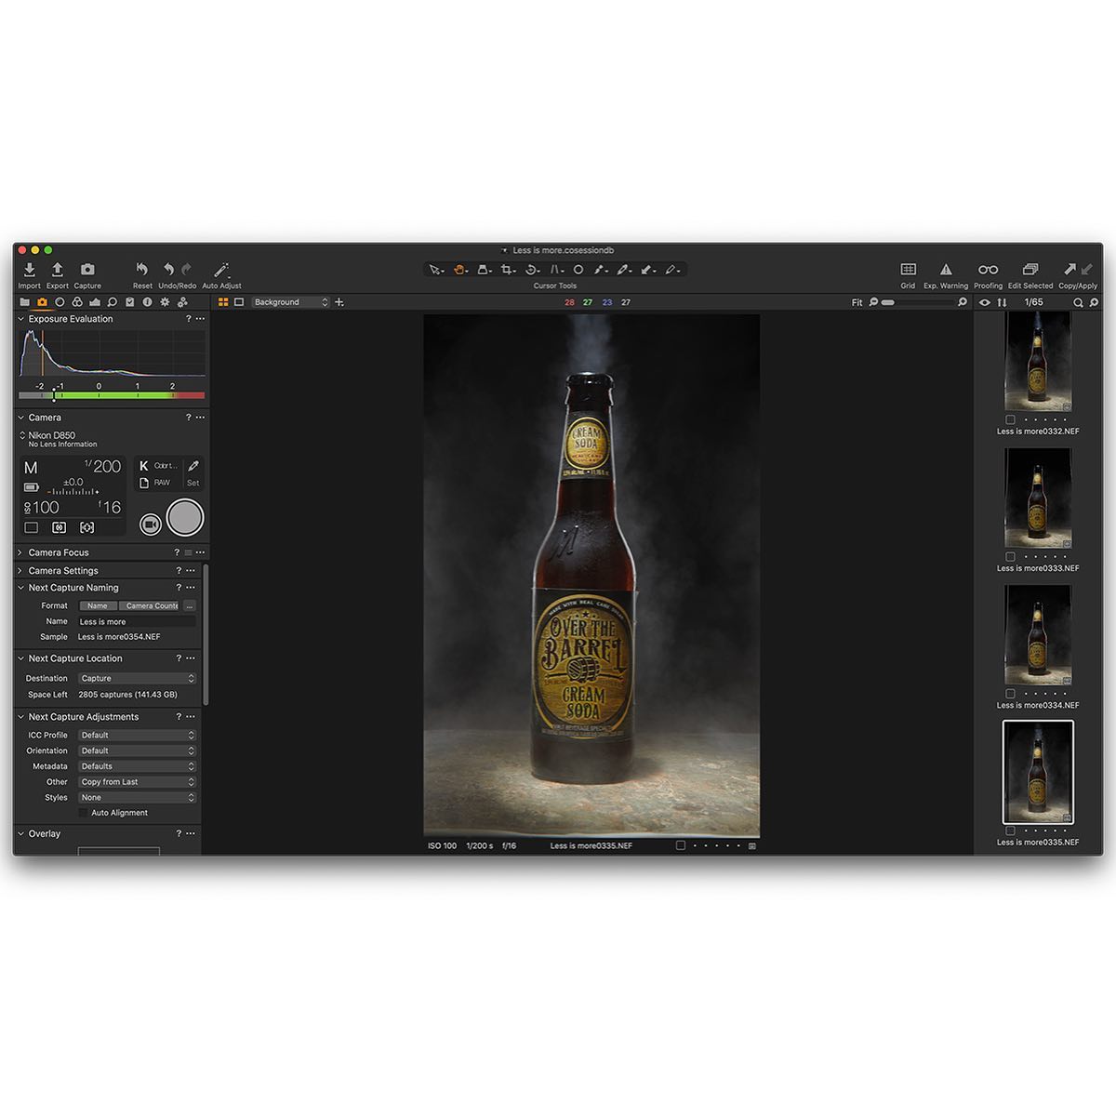
Task: Collapse the Next Capture Location panel
Action: pyautogui.click(x=21, y=658)
